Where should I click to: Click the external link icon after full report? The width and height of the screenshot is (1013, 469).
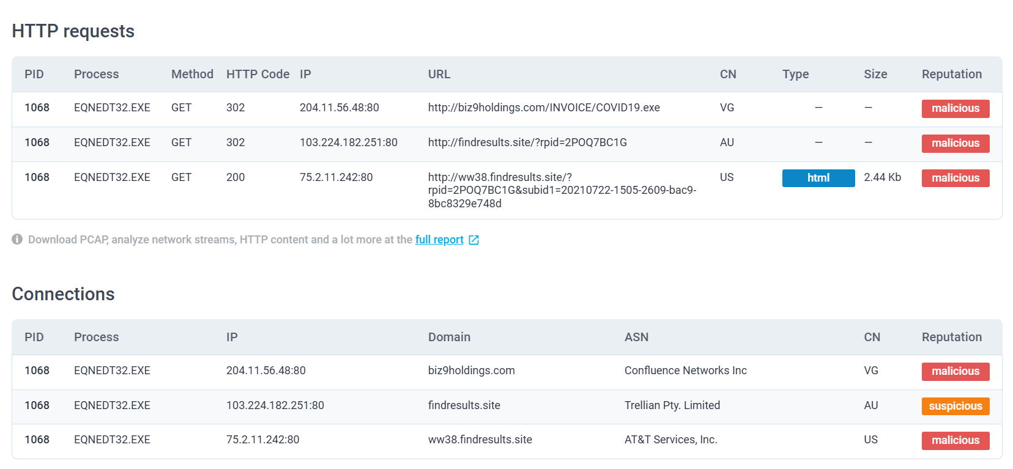pos(473,240)
